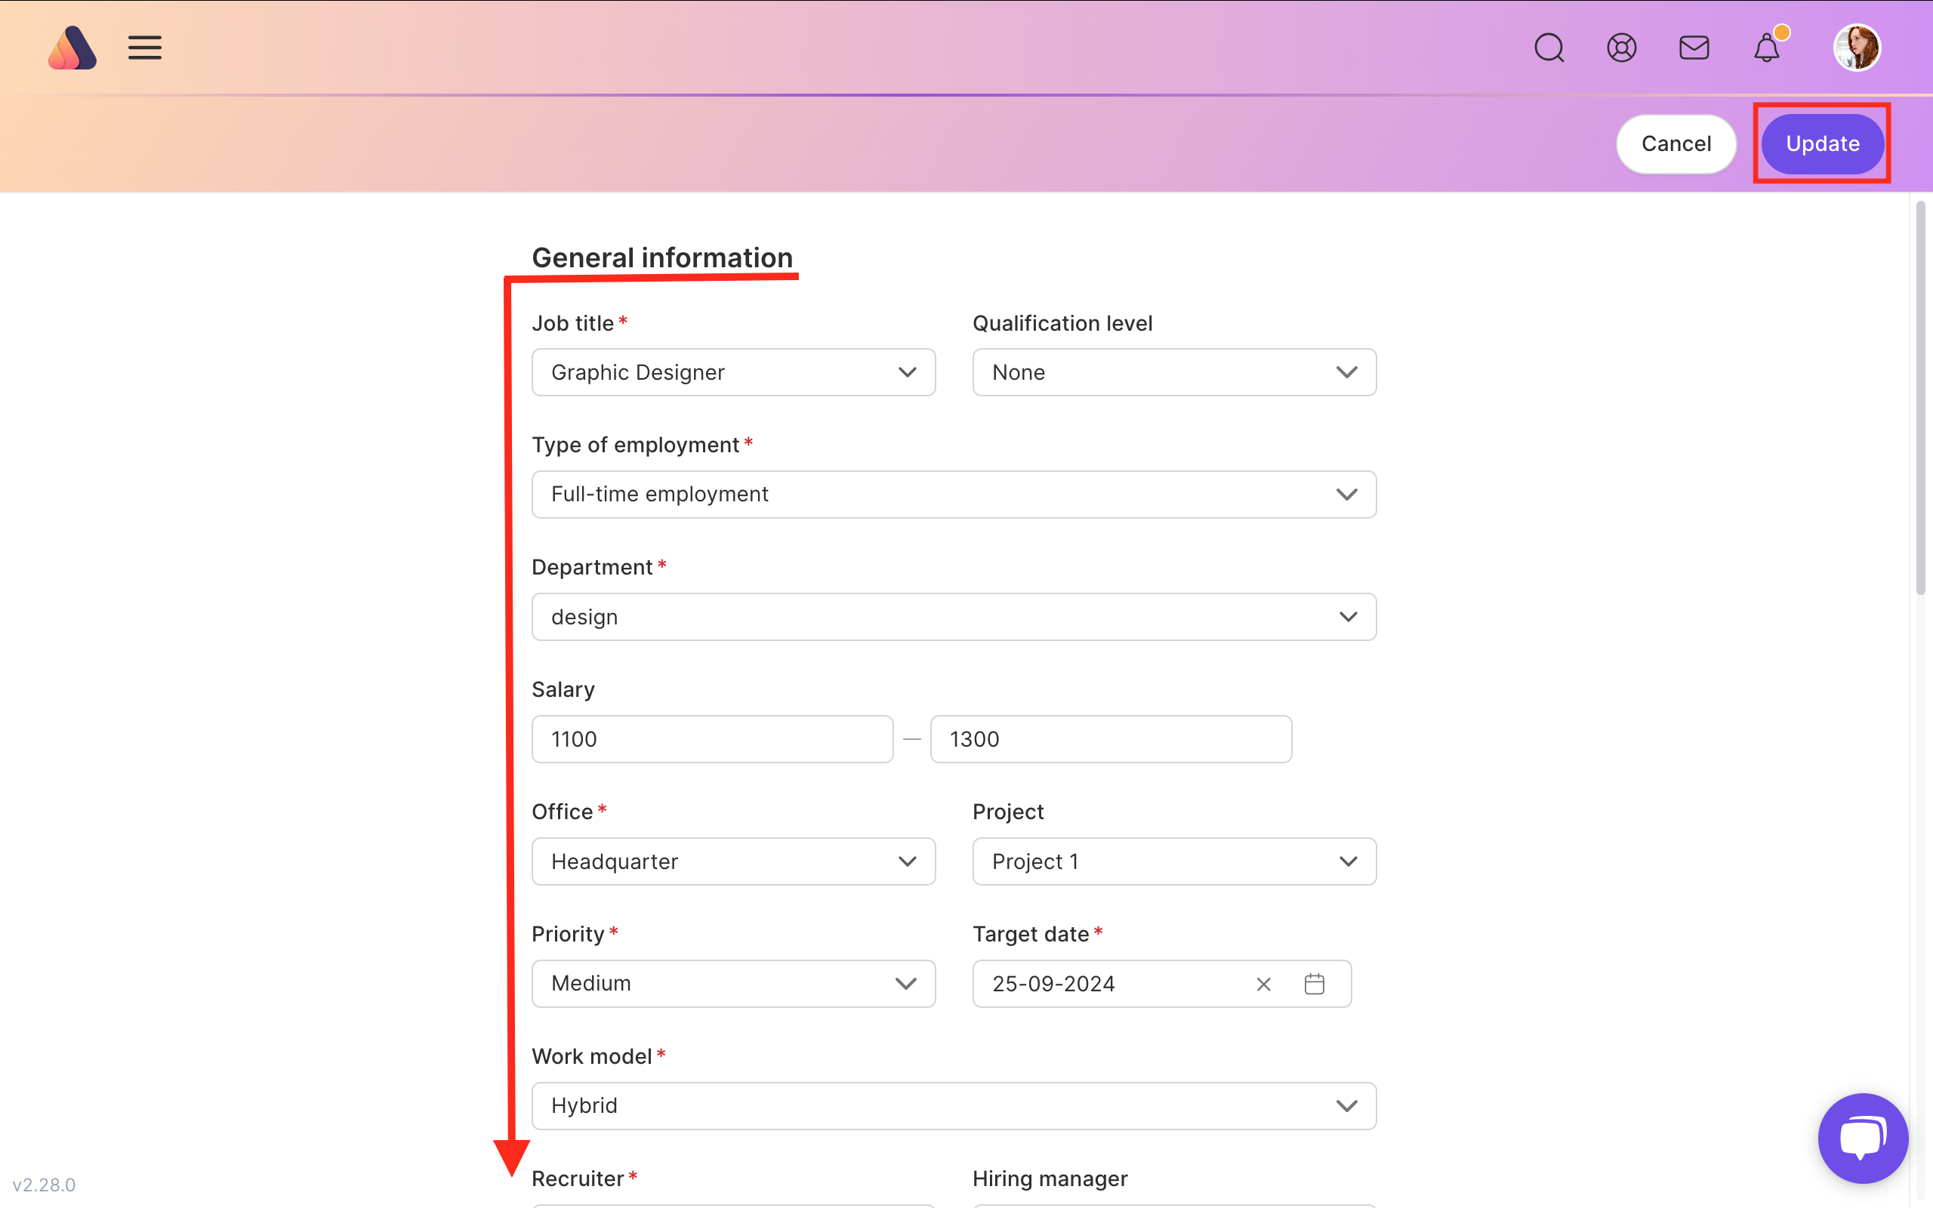Viewport: 1933px width, 1208px height.
Task: Open the Department dropdown
Action: click(x=954, y=617)
